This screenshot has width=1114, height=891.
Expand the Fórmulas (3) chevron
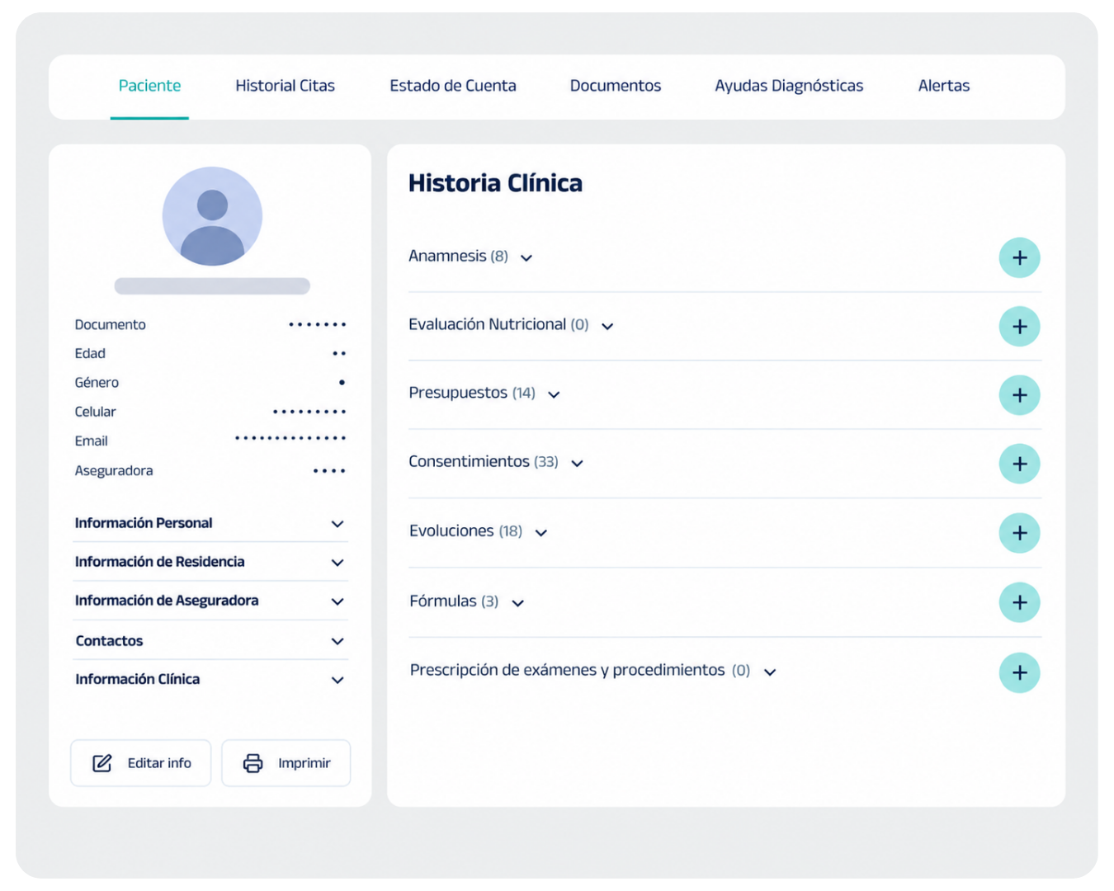[x=518, y=603]
